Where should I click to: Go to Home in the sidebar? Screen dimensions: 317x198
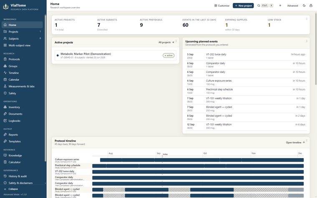click(22, 25)
